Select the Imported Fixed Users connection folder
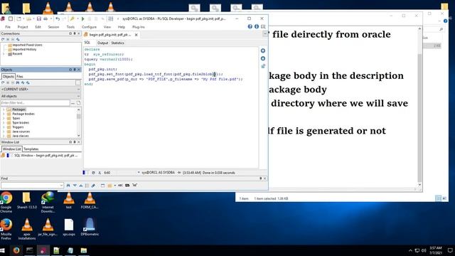Screen dimensions: 455x256 coord(27,45)
